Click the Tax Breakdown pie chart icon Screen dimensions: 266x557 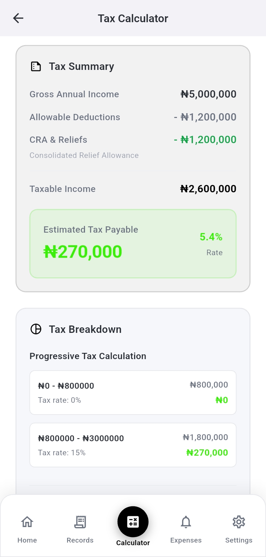coord(36,329)
